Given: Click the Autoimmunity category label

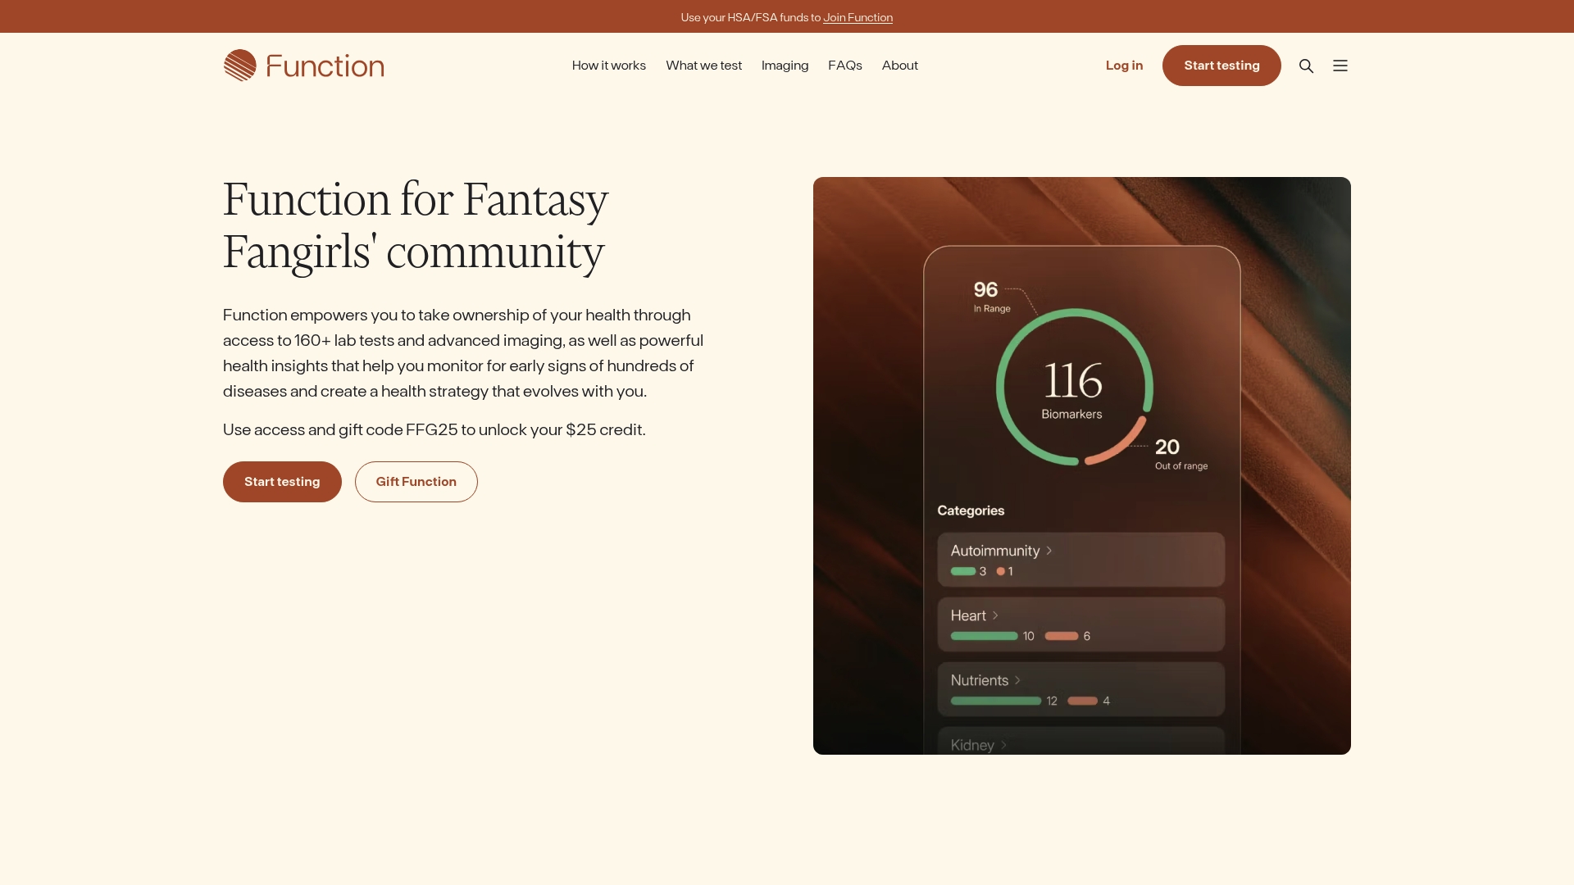Looking at the screenshot, I should tap(995, 551).
